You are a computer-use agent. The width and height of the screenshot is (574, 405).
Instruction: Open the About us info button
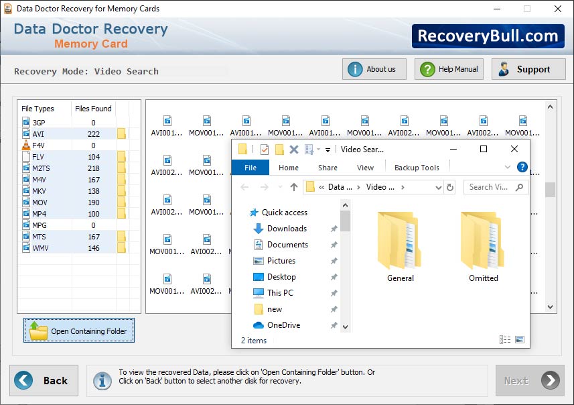click(x=374, y=69)
